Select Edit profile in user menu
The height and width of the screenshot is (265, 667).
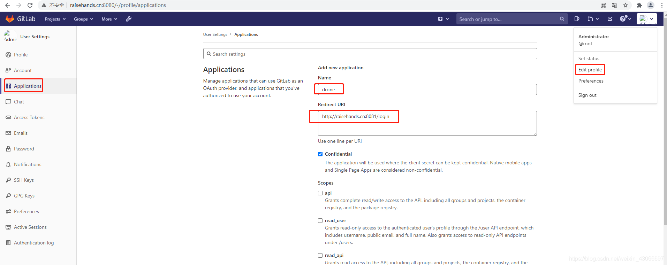[x=590, y=70]
